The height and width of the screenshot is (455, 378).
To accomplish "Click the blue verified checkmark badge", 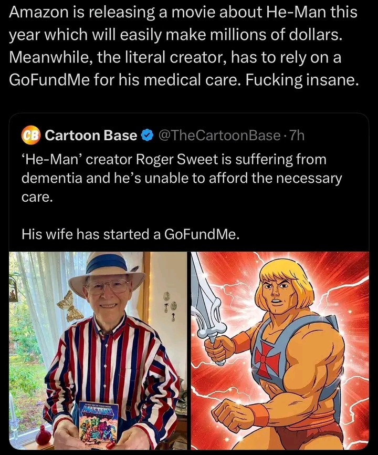I will point(146,136).
